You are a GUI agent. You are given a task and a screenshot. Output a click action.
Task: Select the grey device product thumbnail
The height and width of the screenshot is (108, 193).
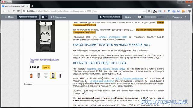click(x=39, y=76)
